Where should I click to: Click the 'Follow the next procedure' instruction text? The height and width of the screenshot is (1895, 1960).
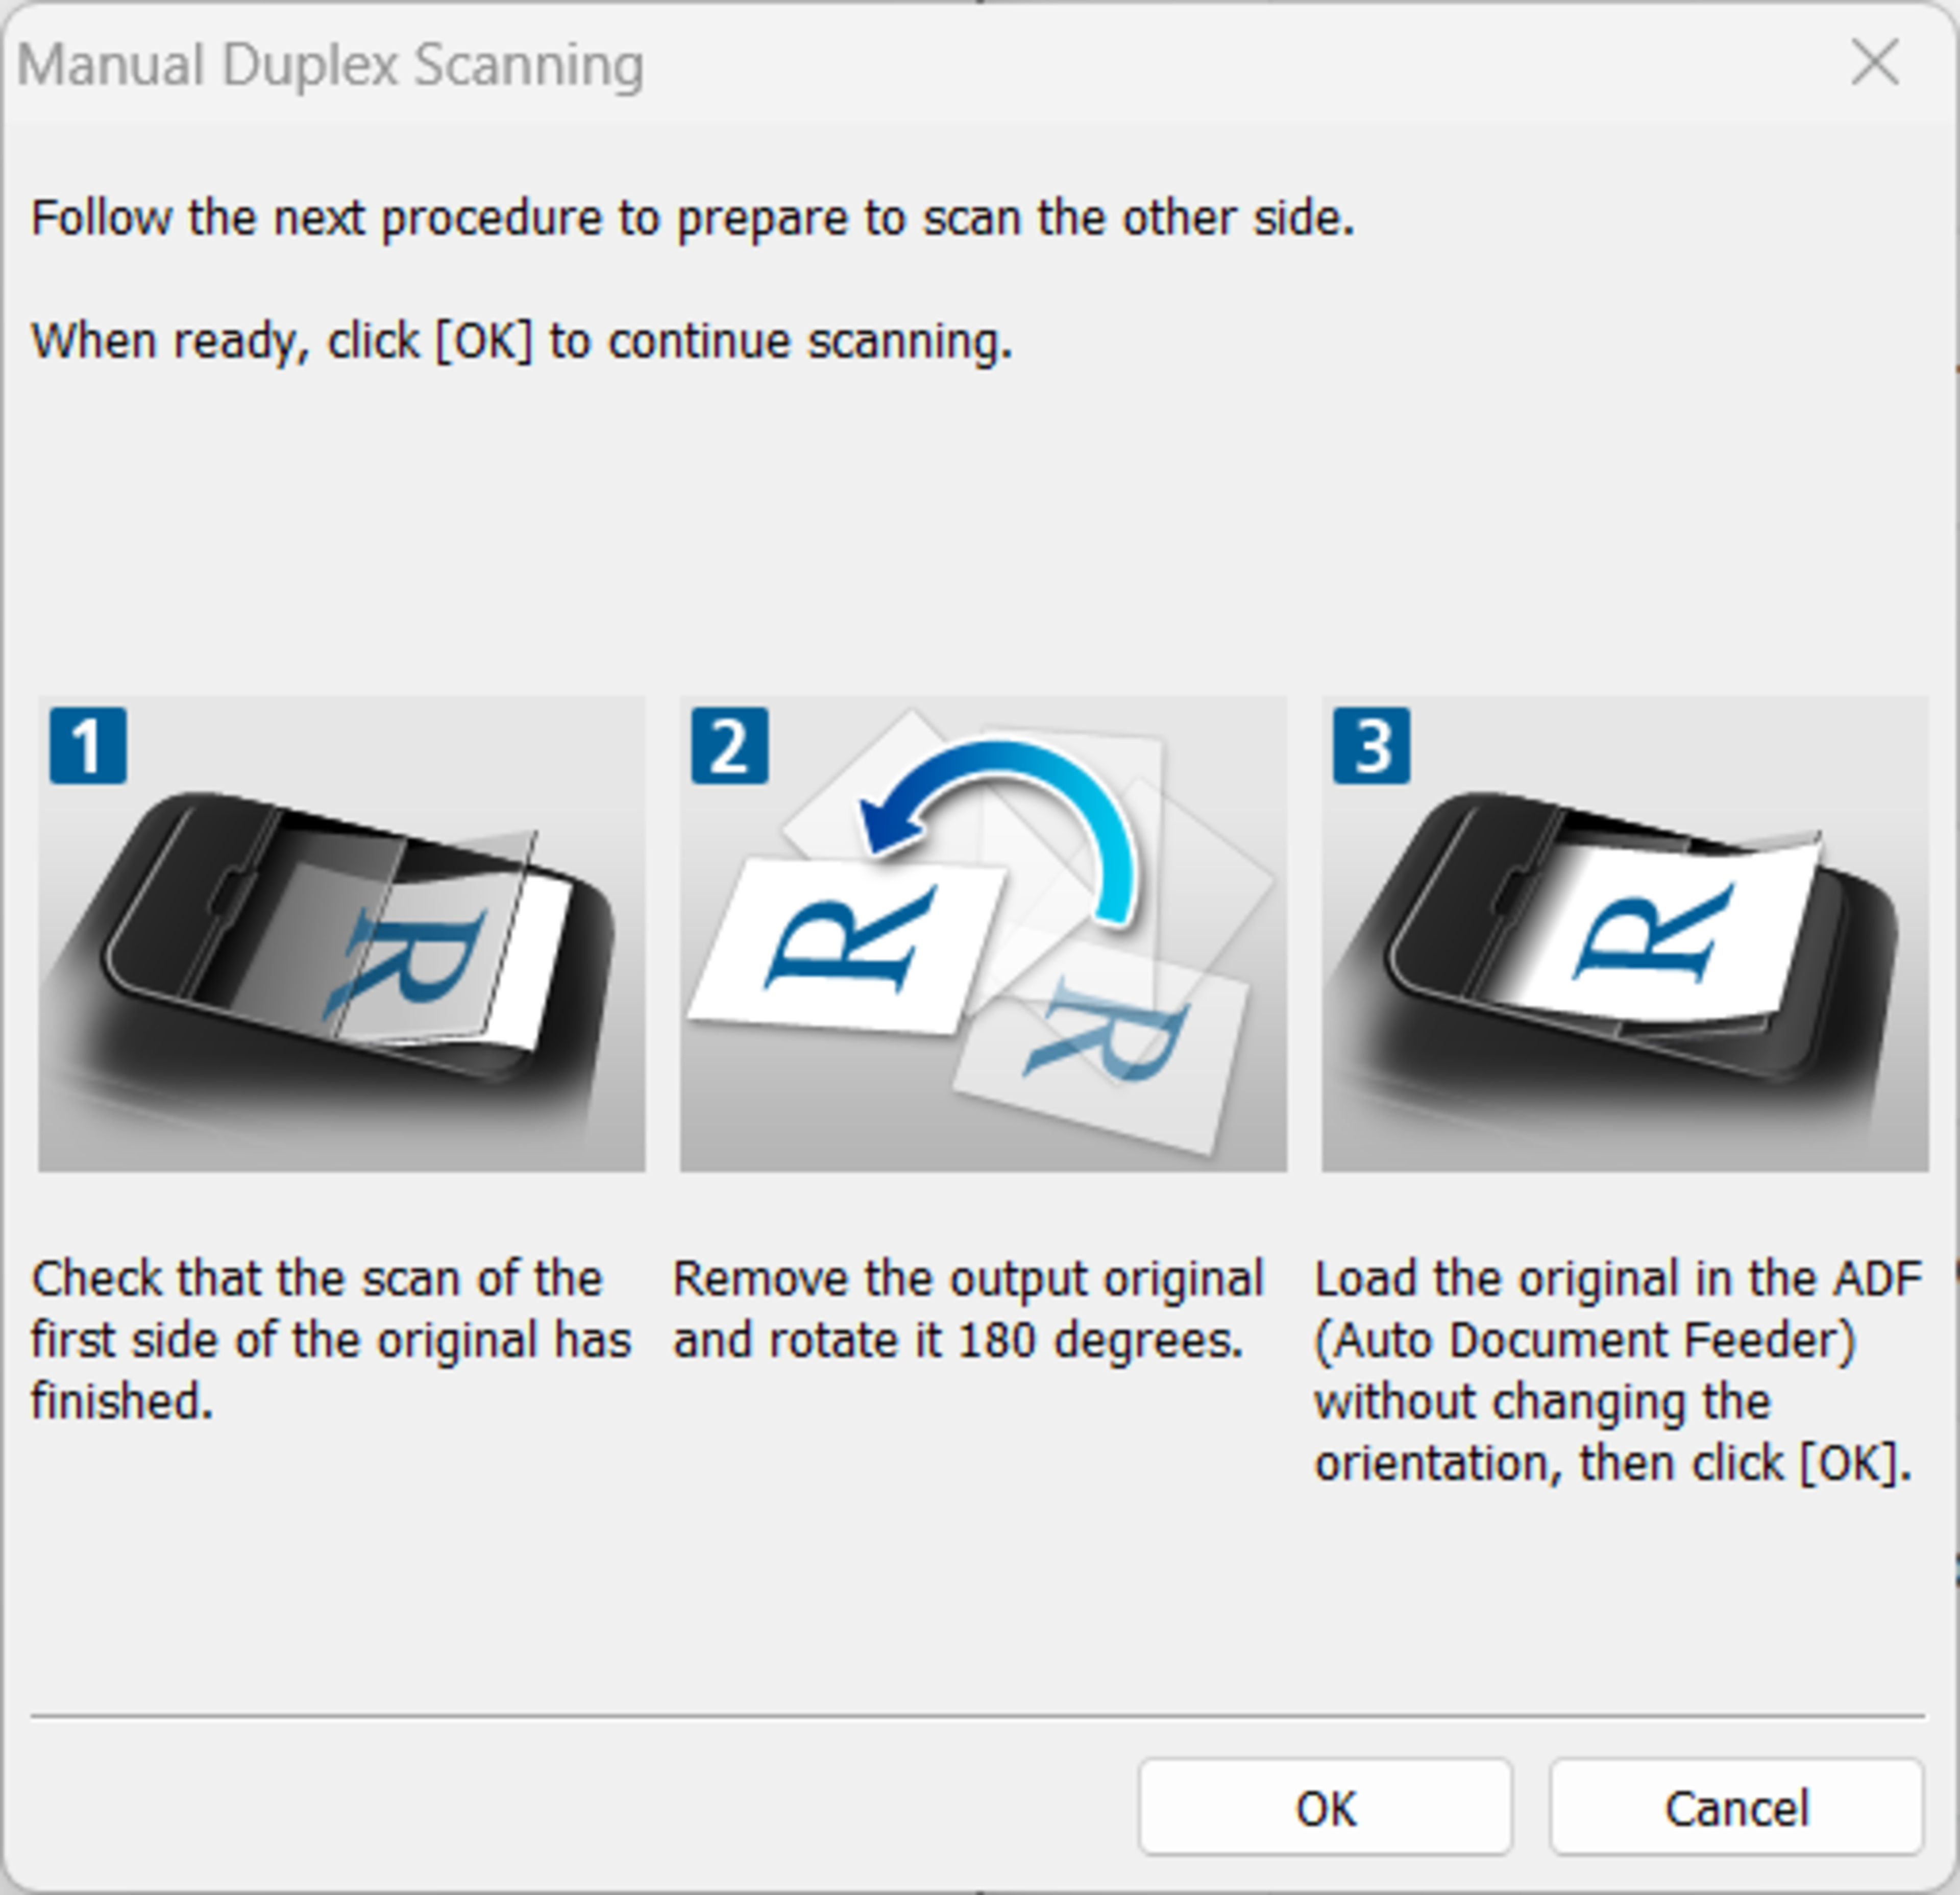click(x=692, y=218)
